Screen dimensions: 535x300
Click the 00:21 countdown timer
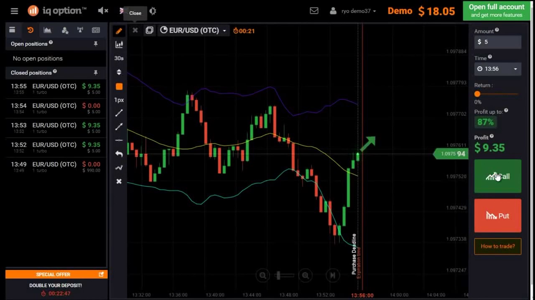tap(244, 30)
